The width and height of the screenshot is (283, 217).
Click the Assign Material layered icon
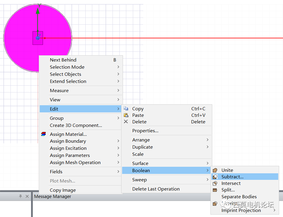click(x=44, y=134)
